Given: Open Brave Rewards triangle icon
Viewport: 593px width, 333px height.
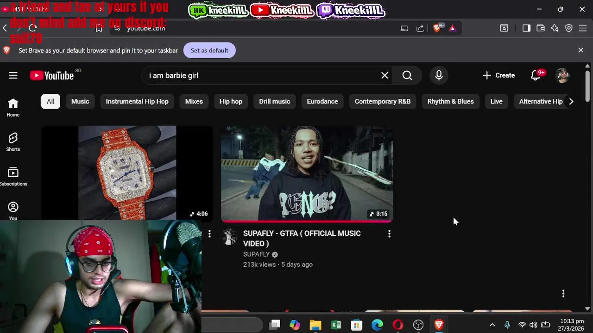Looking at the screenshot, I should coord(453,28).
